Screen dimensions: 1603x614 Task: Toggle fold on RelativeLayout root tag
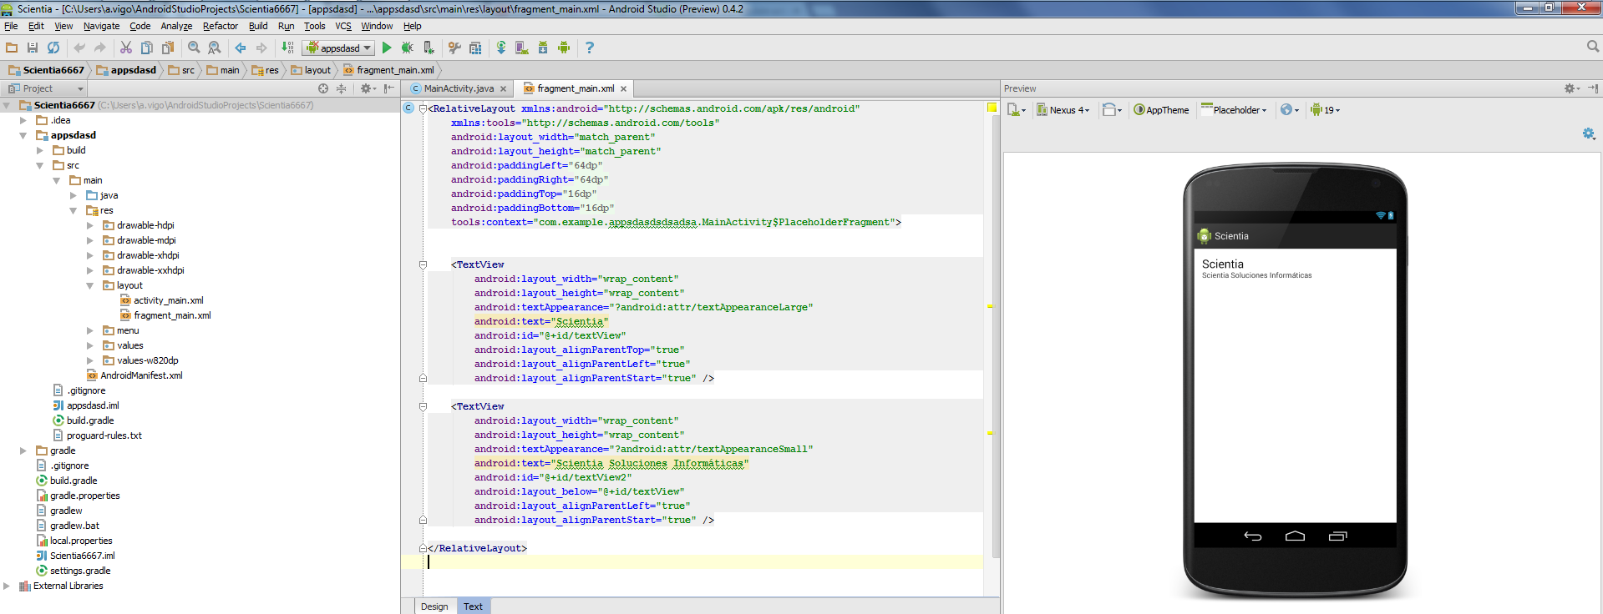(x=423, y=108)
